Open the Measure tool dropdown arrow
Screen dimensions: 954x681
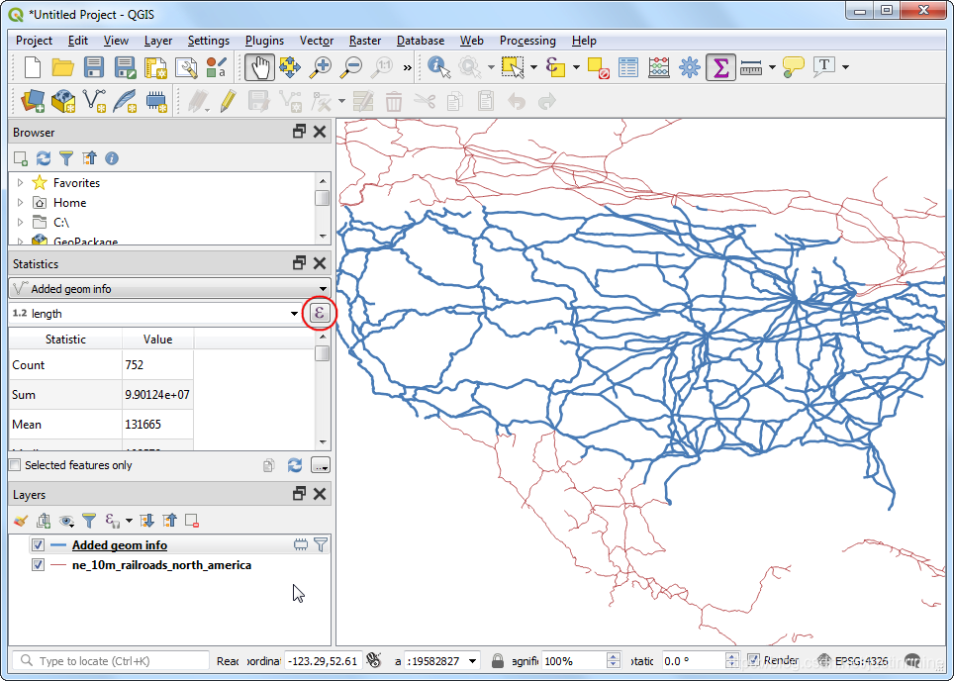pos(772,67)
